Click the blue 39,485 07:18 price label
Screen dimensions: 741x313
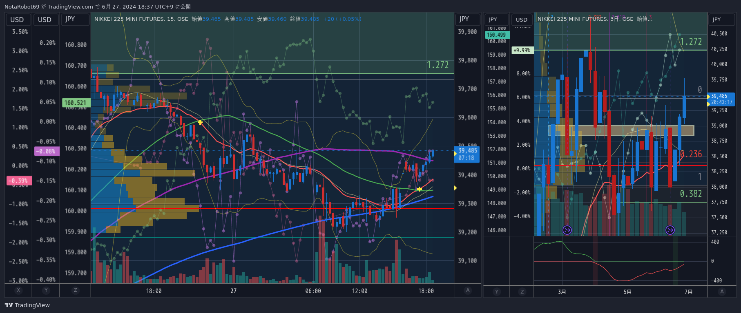(x=466, y=154)
